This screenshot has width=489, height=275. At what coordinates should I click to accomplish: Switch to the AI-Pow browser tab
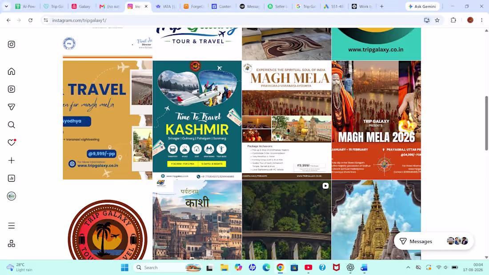26,6
